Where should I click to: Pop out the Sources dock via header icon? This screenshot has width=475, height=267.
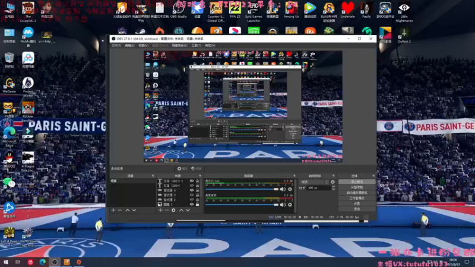pos(200,176)
